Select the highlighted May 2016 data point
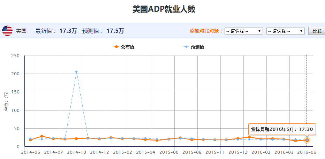This screenshot has height=159, width=325. [307, 140]
